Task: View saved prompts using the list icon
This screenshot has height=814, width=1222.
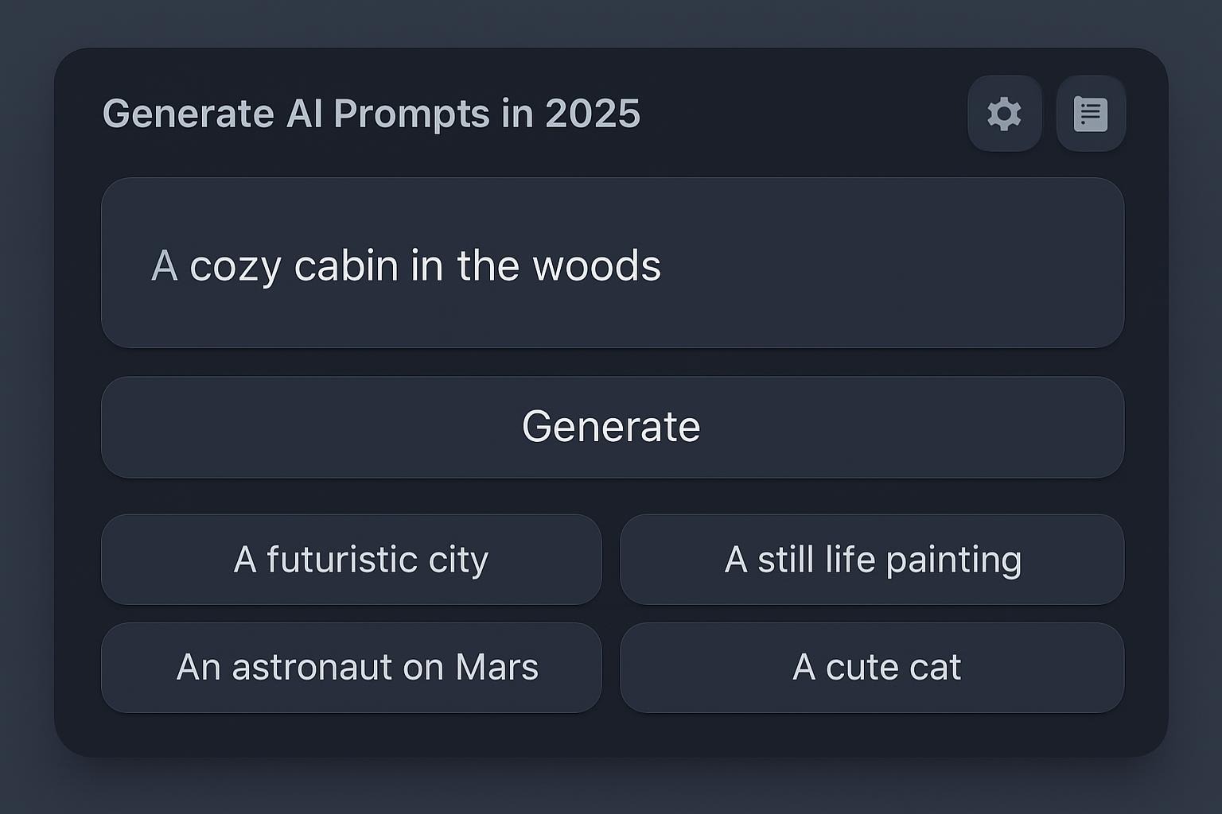Action: (x=1090, y=114)
